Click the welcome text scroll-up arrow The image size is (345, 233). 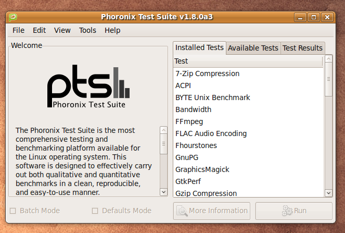[x=163, y=130]
